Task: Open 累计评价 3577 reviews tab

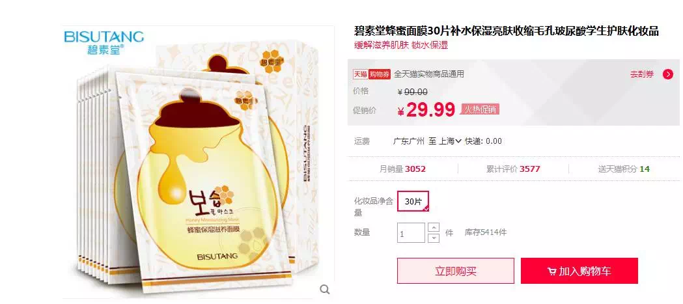Action: point(513,169)
